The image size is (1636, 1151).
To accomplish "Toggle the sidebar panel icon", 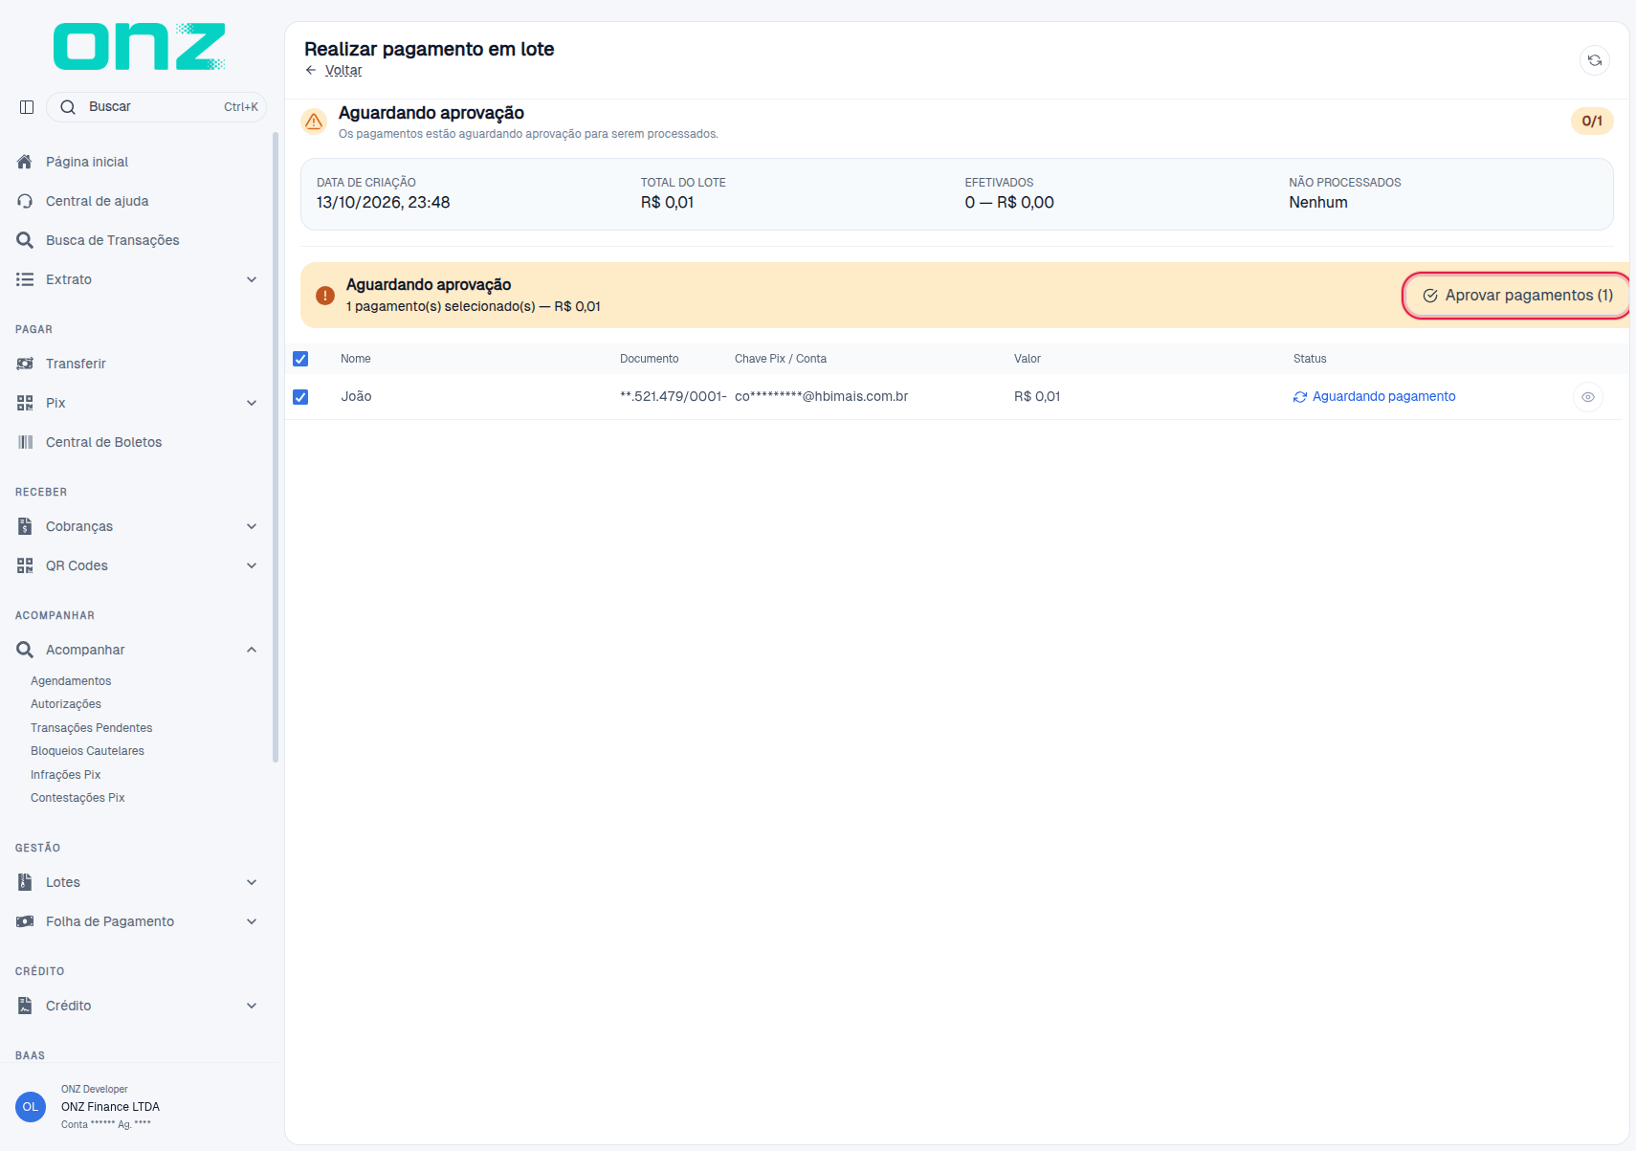I will [27, 107].
